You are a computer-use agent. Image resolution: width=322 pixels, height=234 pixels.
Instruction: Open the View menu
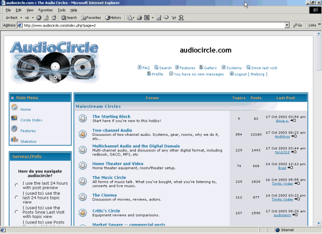30,10
